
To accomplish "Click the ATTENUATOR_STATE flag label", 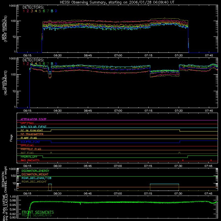I will (x=33, y=119).
